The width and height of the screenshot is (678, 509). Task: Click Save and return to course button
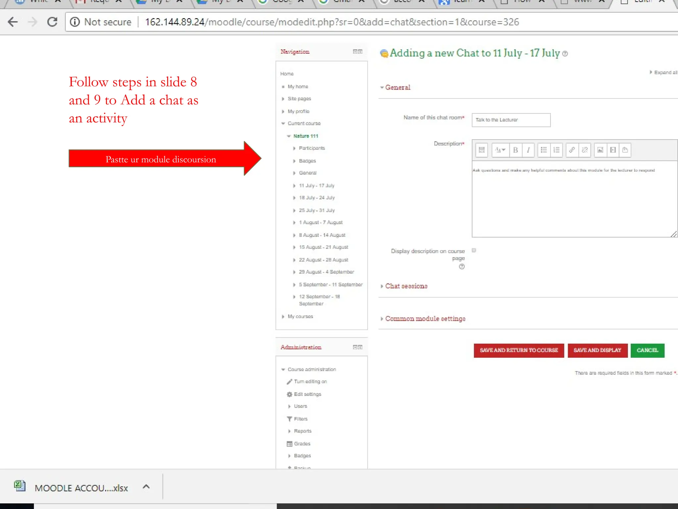point(519,351)
